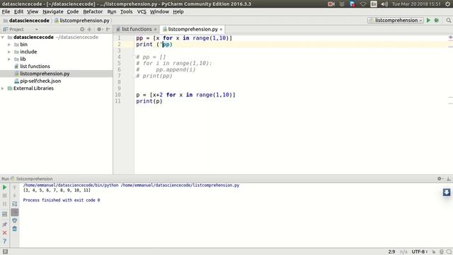This screenshot has height=255, width=453.
Task: Click the Up stack trace arrow
Action: pyautogui.click(x=14, y=188)
